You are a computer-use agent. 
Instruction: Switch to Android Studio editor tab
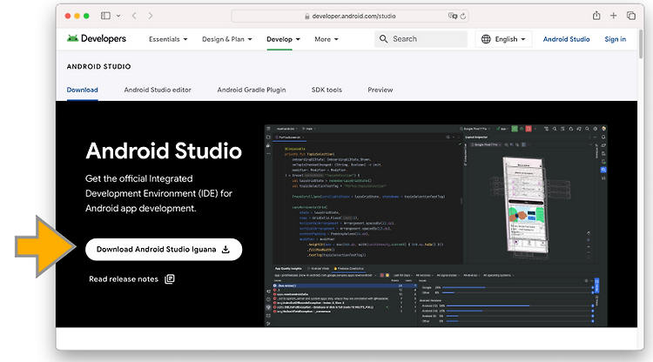click(158, 90)
